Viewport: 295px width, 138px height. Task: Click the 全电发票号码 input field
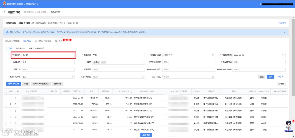point(259,62)
